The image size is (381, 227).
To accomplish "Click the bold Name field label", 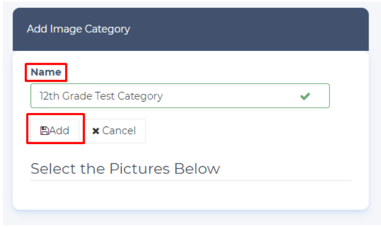I will pos(46,72).
